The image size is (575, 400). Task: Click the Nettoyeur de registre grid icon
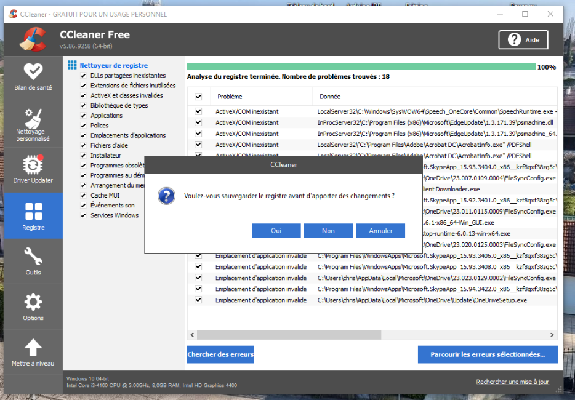tap(72, 65)
